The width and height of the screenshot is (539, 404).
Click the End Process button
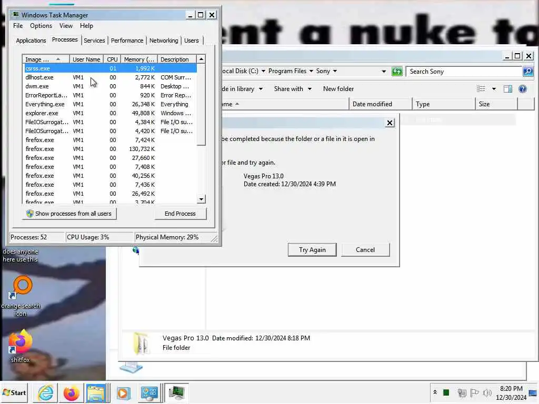click(180, 214)
